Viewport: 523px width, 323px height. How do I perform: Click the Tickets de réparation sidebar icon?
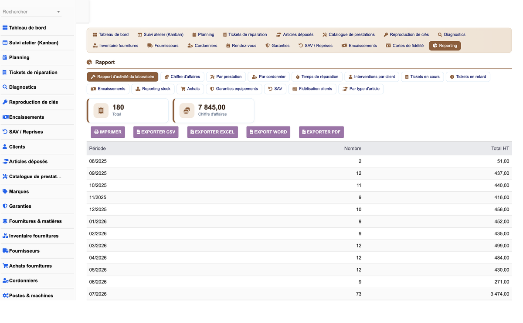tap(5, 73)
